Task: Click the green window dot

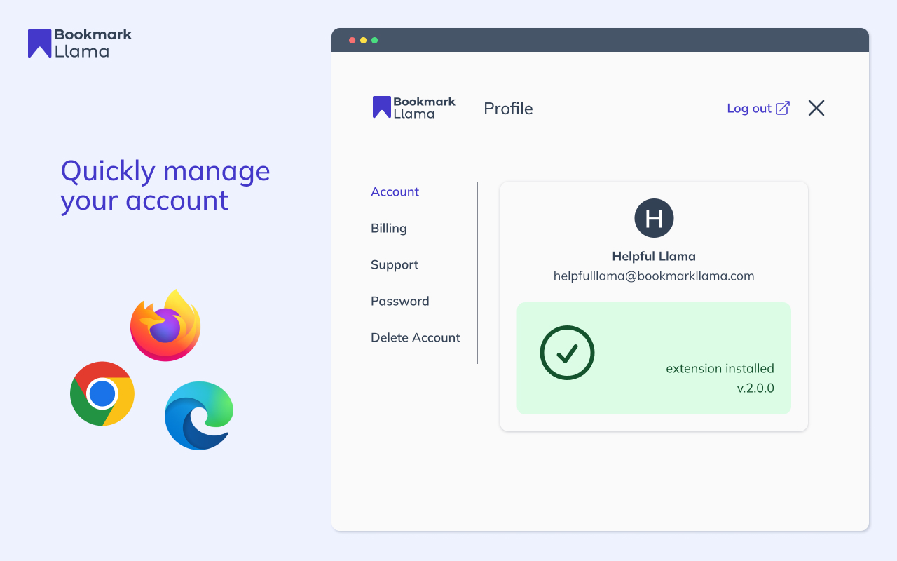Action: coord(374,40)
